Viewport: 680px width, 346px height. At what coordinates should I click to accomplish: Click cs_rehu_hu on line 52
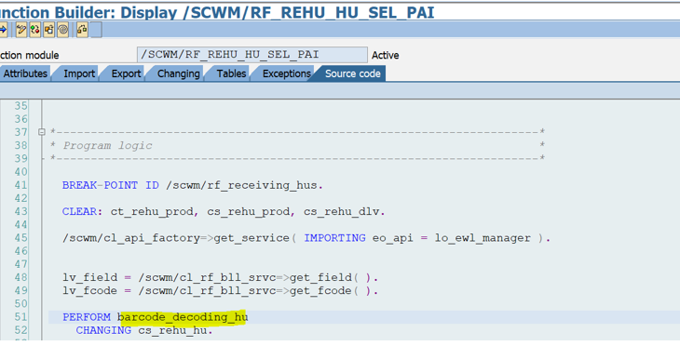pos(173,330)
